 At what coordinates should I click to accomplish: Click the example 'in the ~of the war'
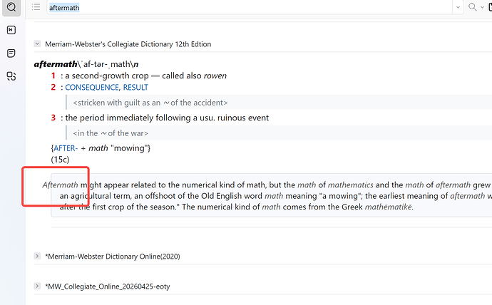click(x=111, y=133)
